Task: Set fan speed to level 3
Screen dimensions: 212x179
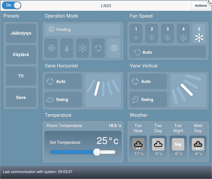Action: pyautogui.click(x=168, y=33)
